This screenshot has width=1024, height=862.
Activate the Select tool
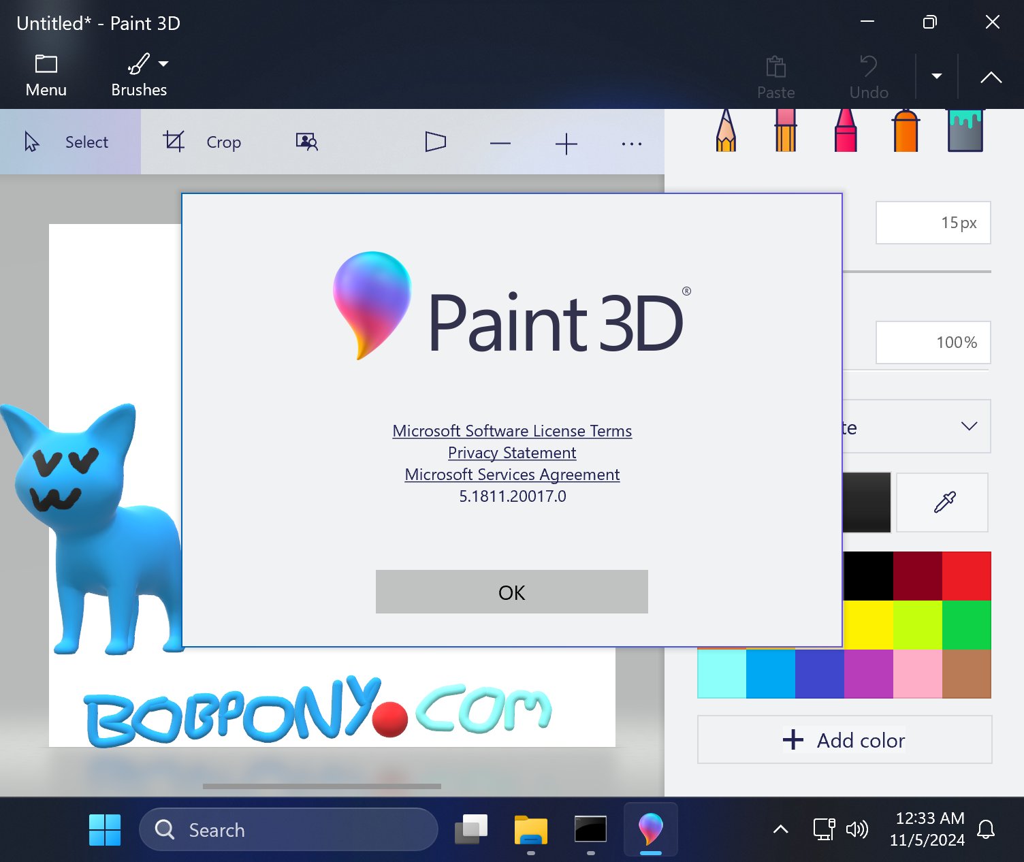(70, 142)
